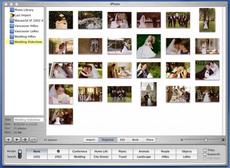This screenshot has width=230, height=168.
Task: Switch to the Import mode tab
Action: point(90,140)
